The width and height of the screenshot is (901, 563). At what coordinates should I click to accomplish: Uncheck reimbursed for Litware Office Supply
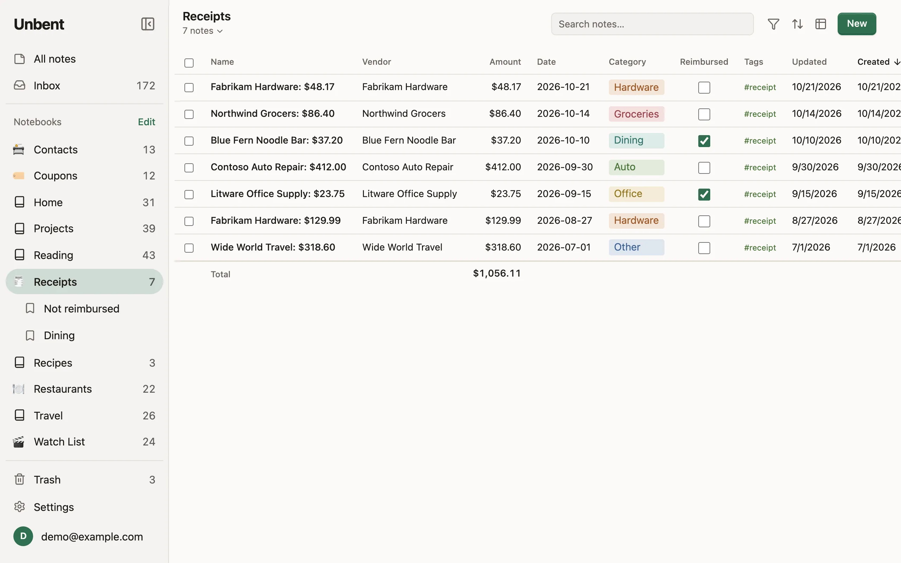coord(704,194)
